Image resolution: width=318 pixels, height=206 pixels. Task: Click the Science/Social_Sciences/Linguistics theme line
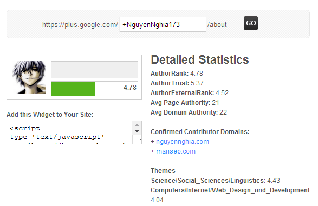(216, 180)
